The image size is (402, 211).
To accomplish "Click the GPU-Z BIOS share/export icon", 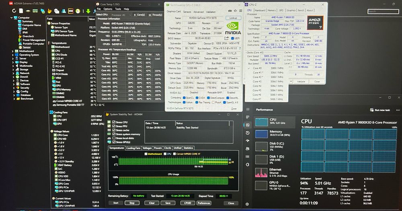I will click(227, 38).
